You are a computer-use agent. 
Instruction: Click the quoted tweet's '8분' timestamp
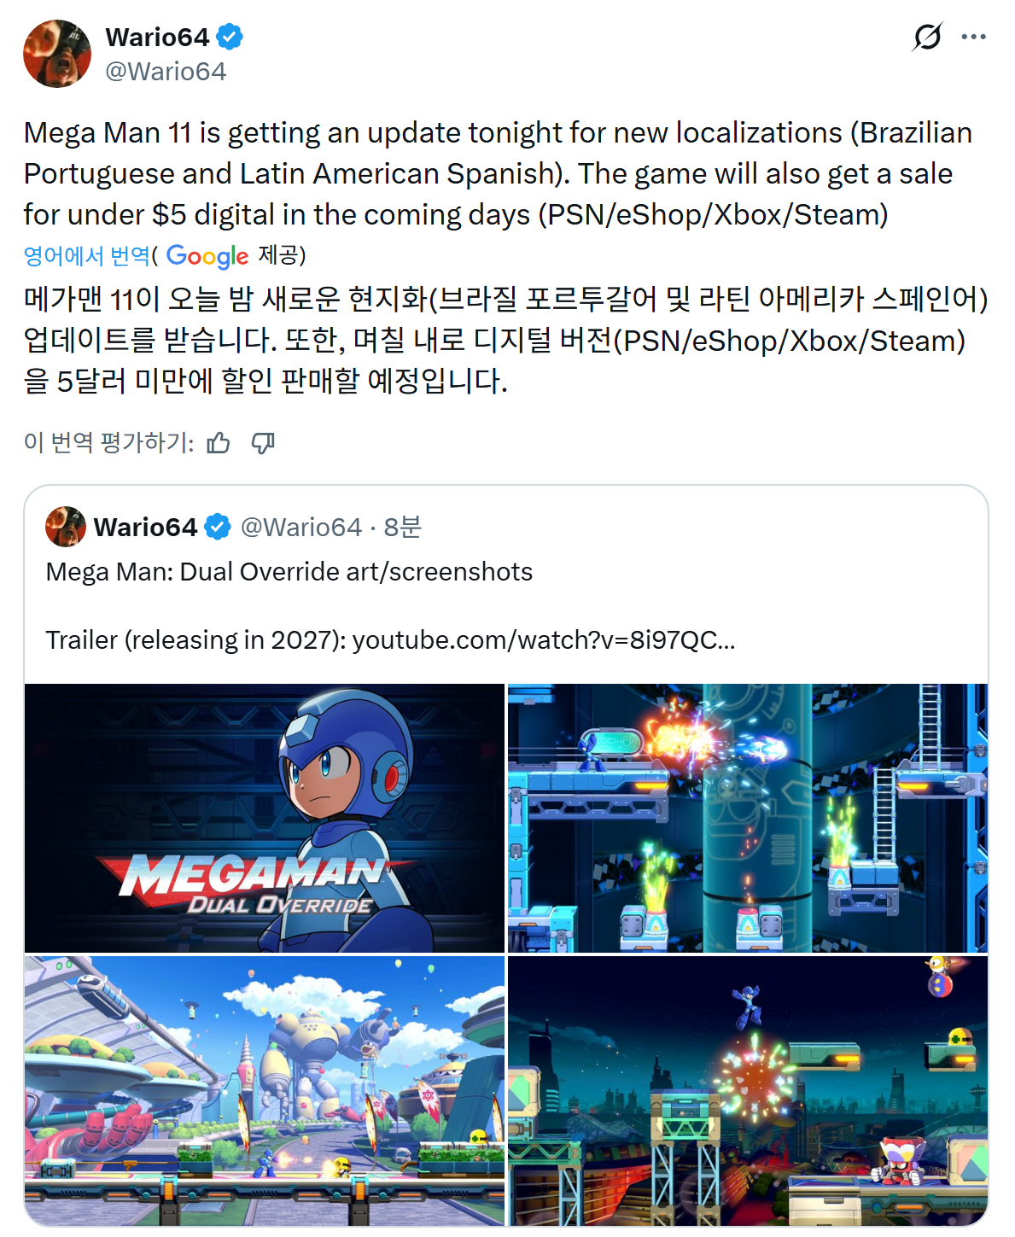[402, 527]
